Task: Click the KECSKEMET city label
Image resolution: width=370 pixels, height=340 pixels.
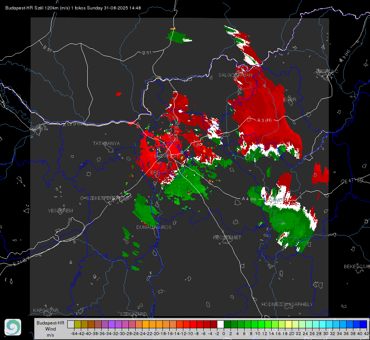Action: pos(227,237)
